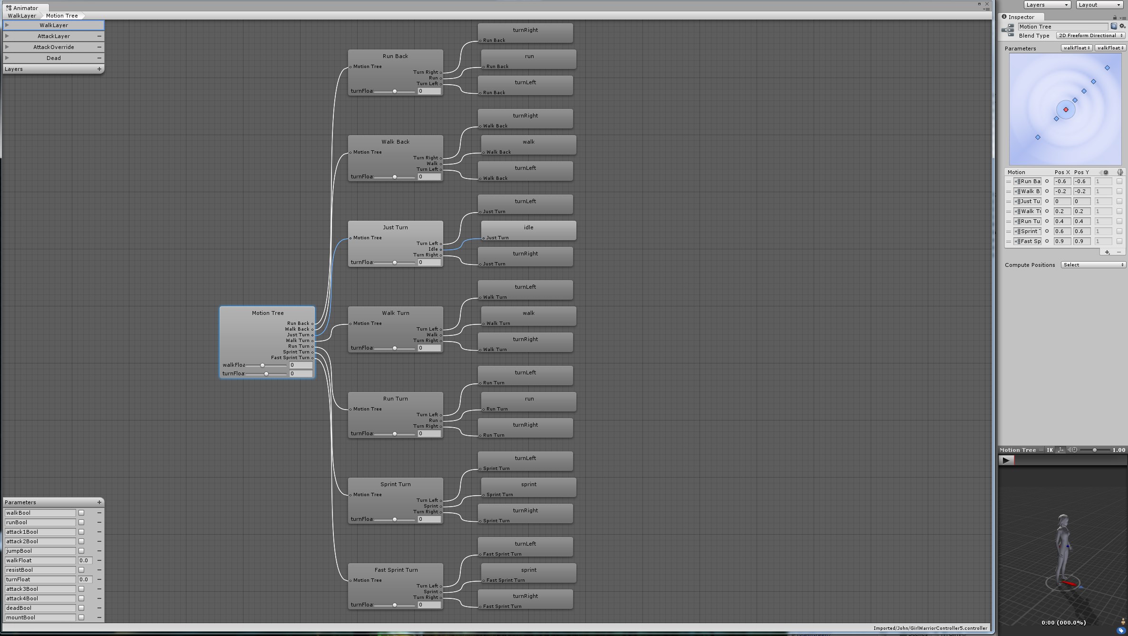Check the deadBool parameter

pos(81,608)
